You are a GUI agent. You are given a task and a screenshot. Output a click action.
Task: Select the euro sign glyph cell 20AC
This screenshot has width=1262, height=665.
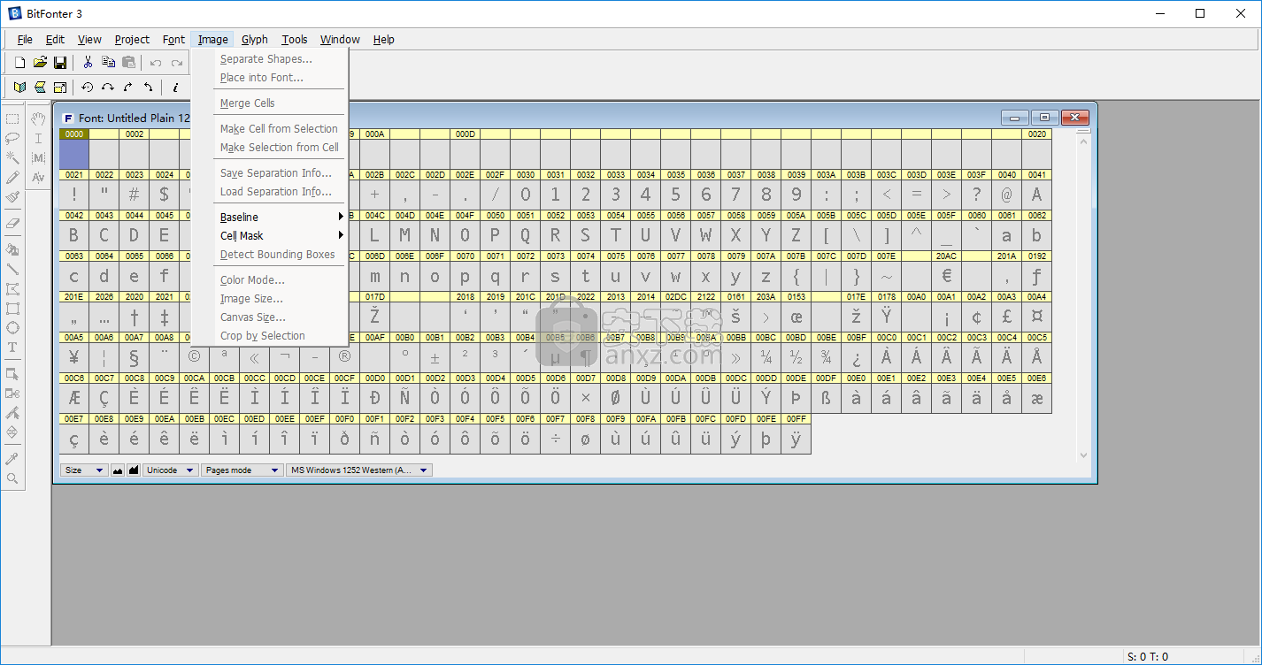(x=946, y=271)
